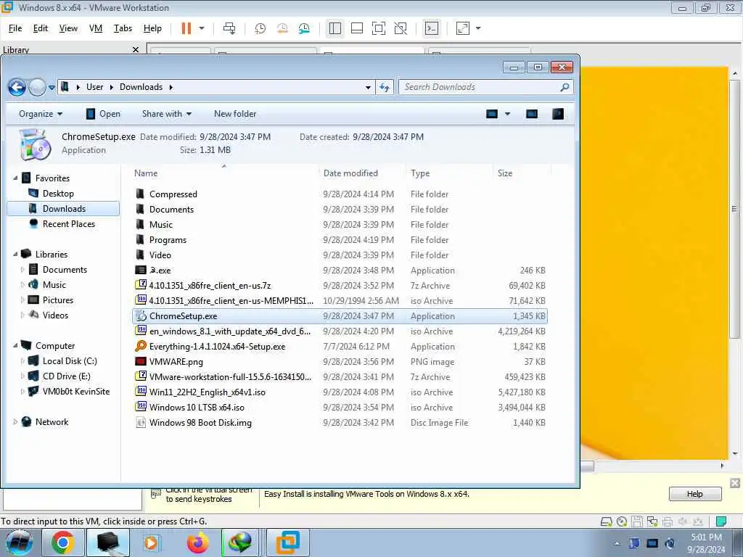743x557 pixels.
Task: Go back in Explorer with Back arrow
Action: [17, 87]
